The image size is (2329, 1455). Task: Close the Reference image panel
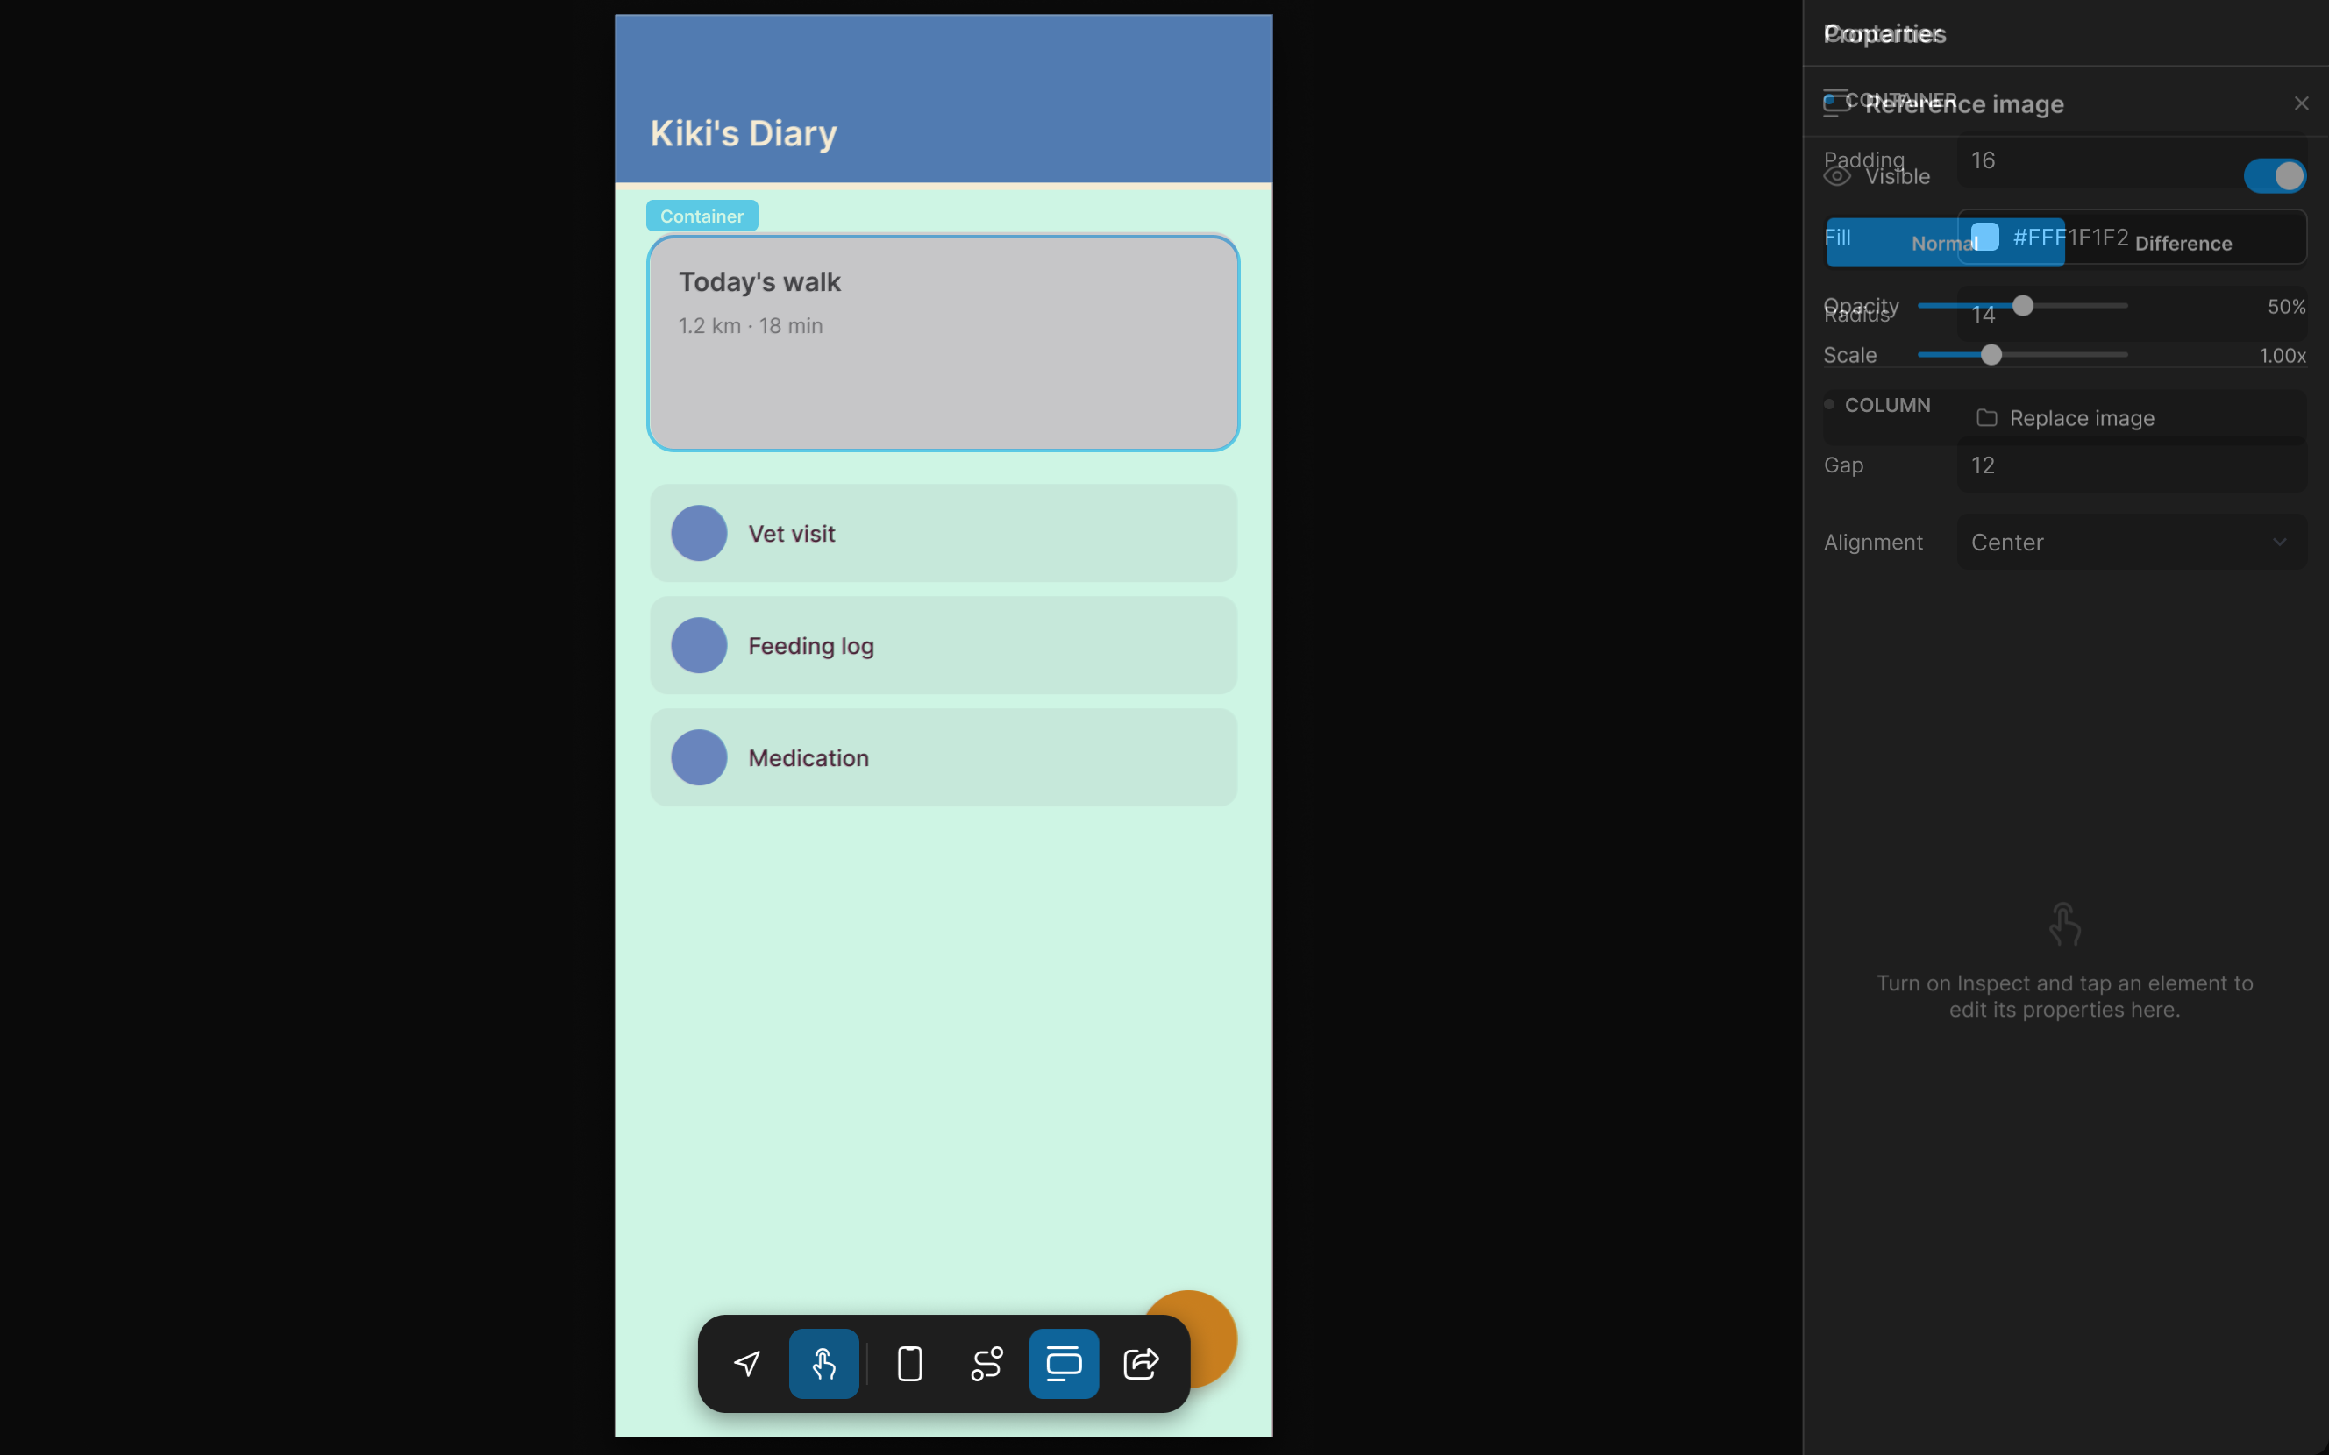tap(2301, 103)
